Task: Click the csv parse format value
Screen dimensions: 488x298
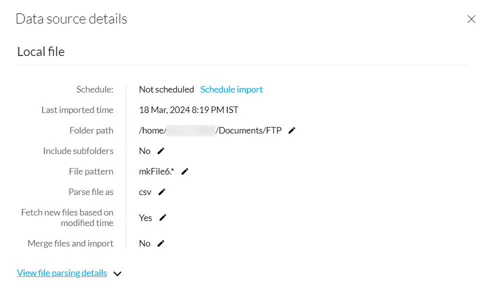Action: coord(145,192)
